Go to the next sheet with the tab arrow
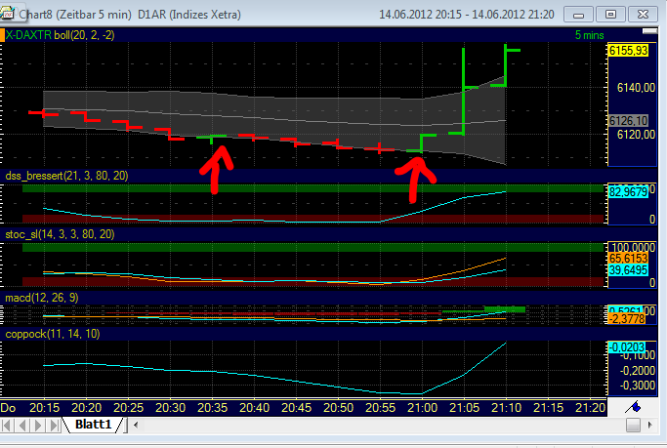Screen dimensions: 667x448 38,425
